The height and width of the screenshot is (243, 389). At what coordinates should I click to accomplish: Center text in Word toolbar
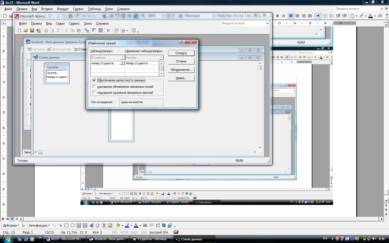coord(297,16)
